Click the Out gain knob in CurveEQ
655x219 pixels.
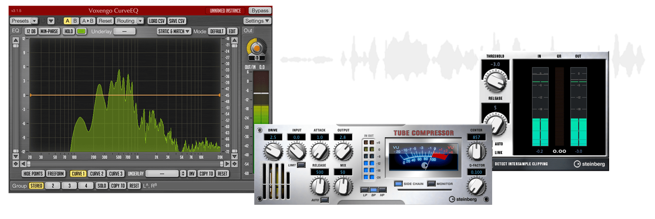click(x=257, y=48)
